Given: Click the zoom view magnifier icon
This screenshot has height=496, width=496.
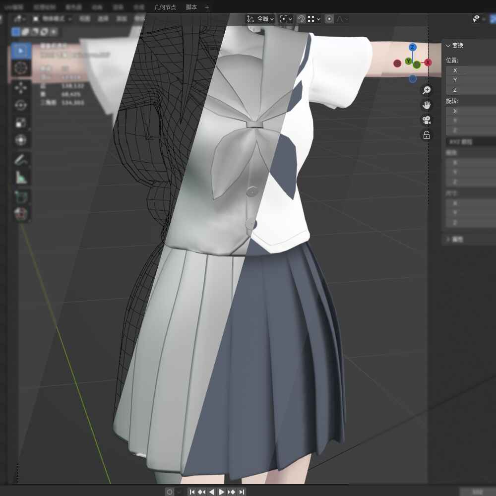Looking at the screenshot, I should point(426,90).
